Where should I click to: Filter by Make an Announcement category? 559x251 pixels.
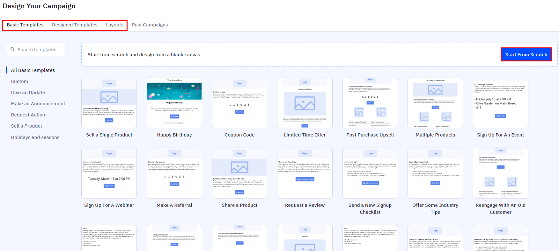[x=38, y=104]
